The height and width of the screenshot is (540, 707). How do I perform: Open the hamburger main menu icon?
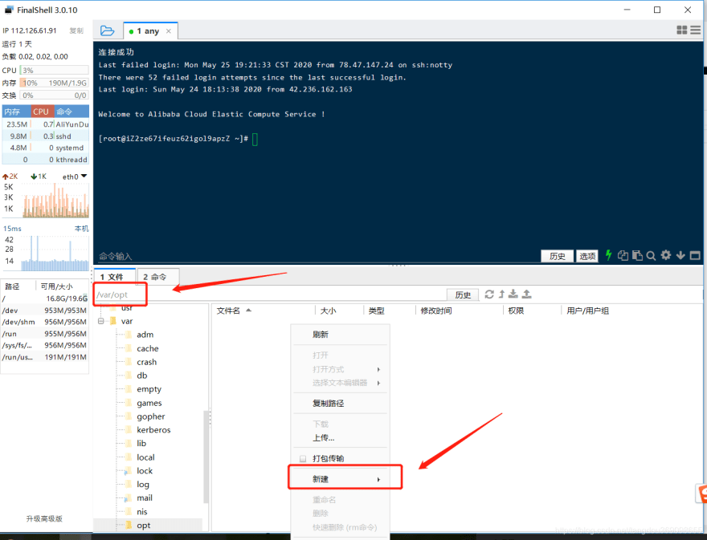[x=695, y=30]
